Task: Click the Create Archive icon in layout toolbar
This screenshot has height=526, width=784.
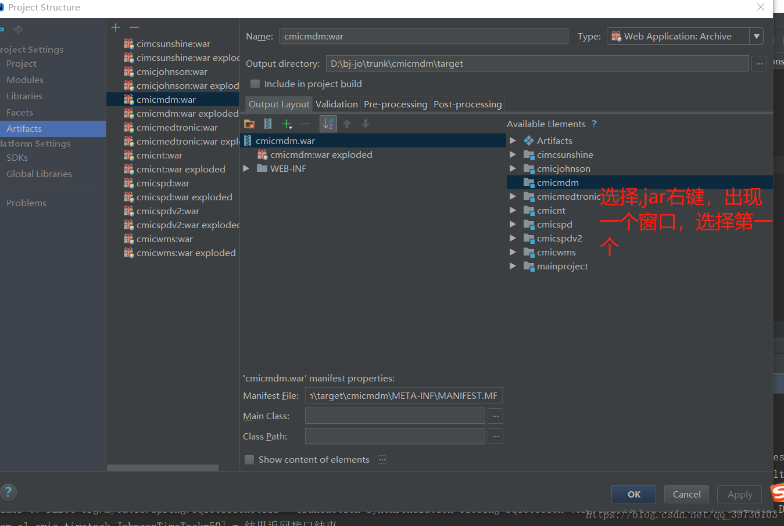Action: (x=268, y=124)
